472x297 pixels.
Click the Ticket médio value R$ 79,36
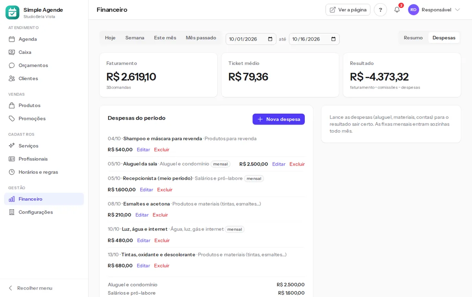click(x=248, y=77)
